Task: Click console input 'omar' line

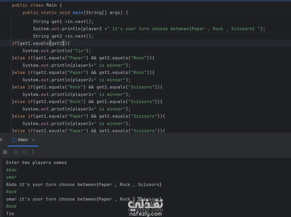Action: click(11, 177)
